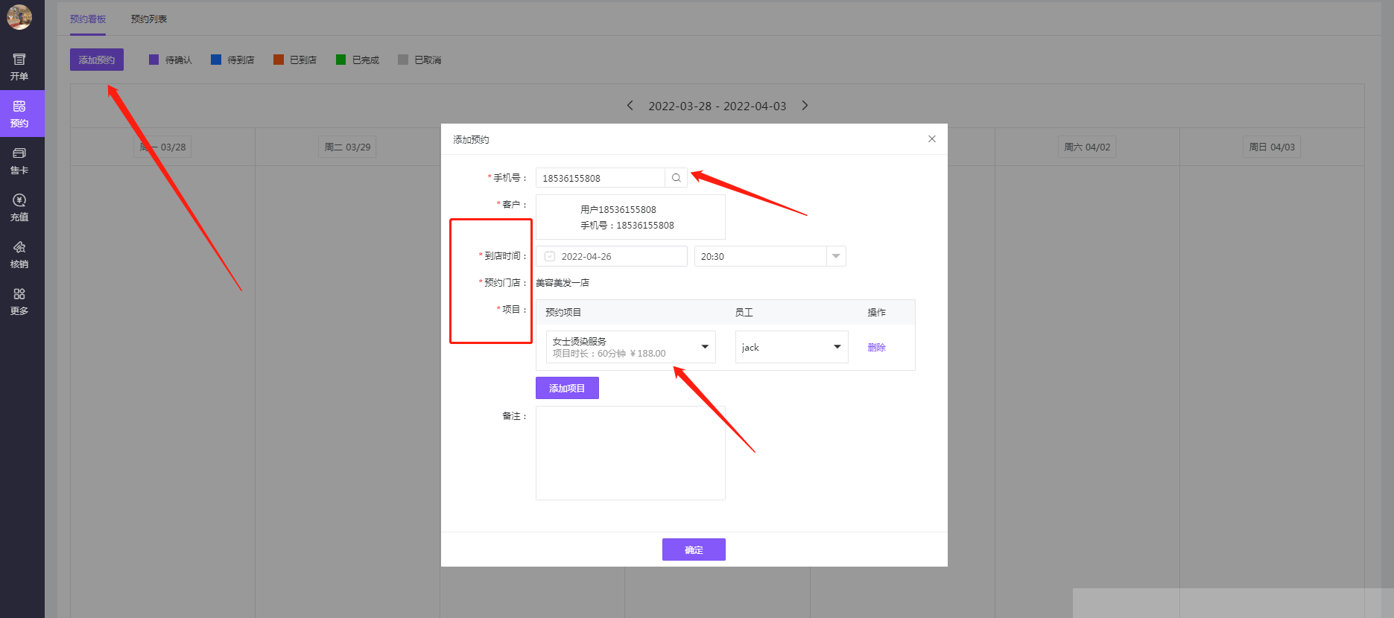Open the 女士烫染服务 project dropdown
The height and width of the screenshot is (618, 1394).
tap(630, 347)
